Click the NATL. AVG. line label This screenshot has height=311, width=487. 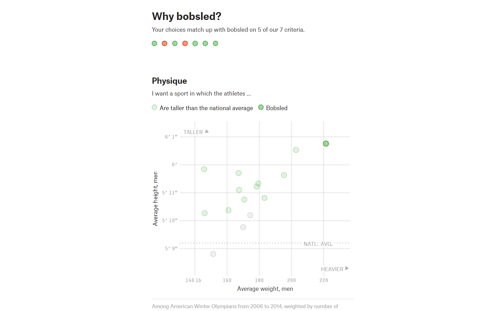tap(318, 244)
